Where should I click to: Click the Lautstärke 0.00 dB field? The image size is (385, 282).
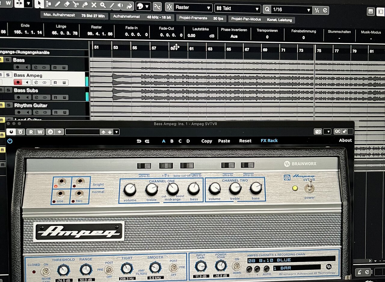pos(200,36)
